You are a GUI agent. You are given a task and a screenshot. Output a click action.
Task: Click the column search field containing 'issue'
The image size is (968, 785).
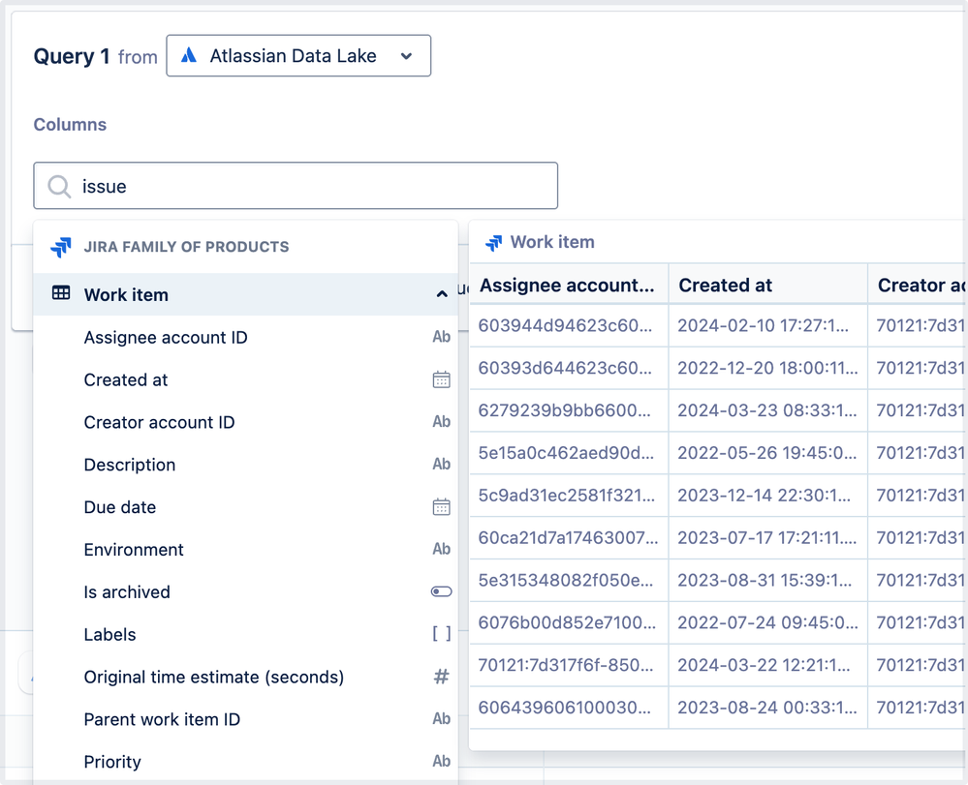coord(296,186)
